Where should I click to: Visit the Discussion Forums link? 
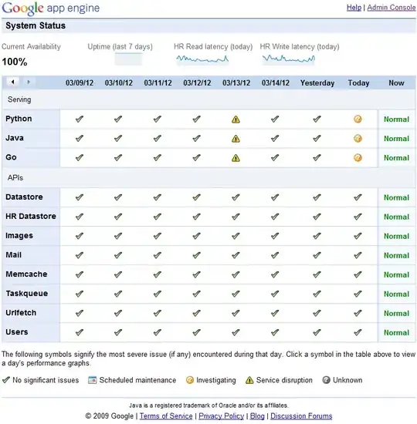coord(301,416)
